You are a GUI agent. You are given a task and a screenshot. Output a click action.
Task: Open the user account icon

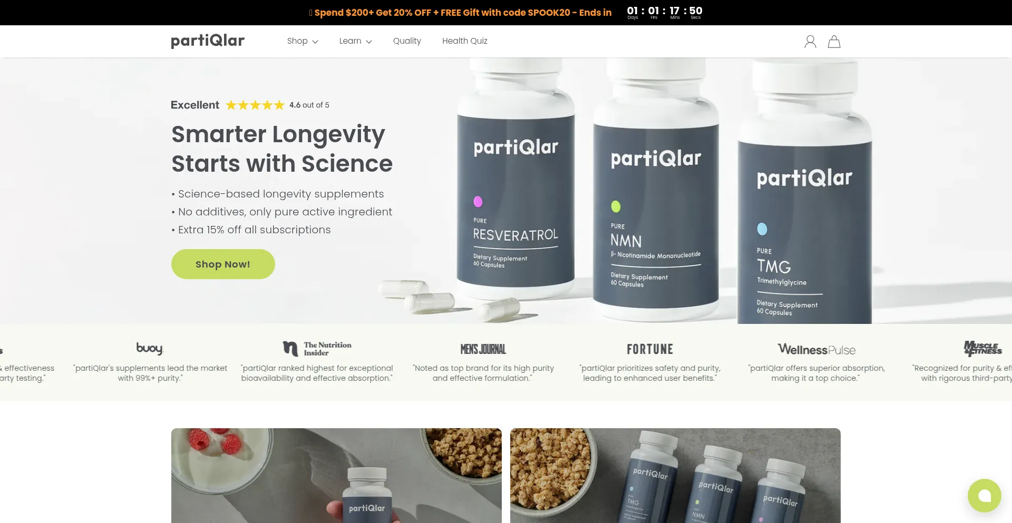810,42
